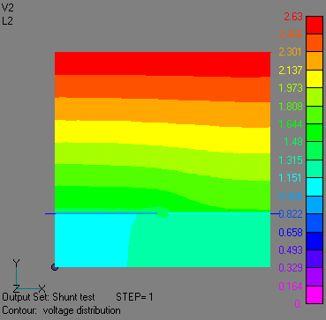Click the red top band of contour plot
The image size is (326, 320).
pyautogui.click(x=163, y=63)
